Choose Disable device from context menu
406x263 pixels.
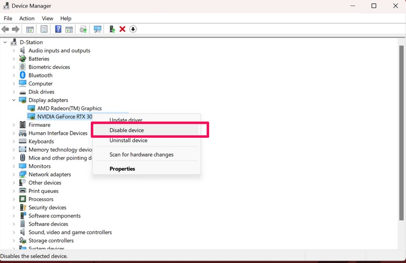[127, 130]
